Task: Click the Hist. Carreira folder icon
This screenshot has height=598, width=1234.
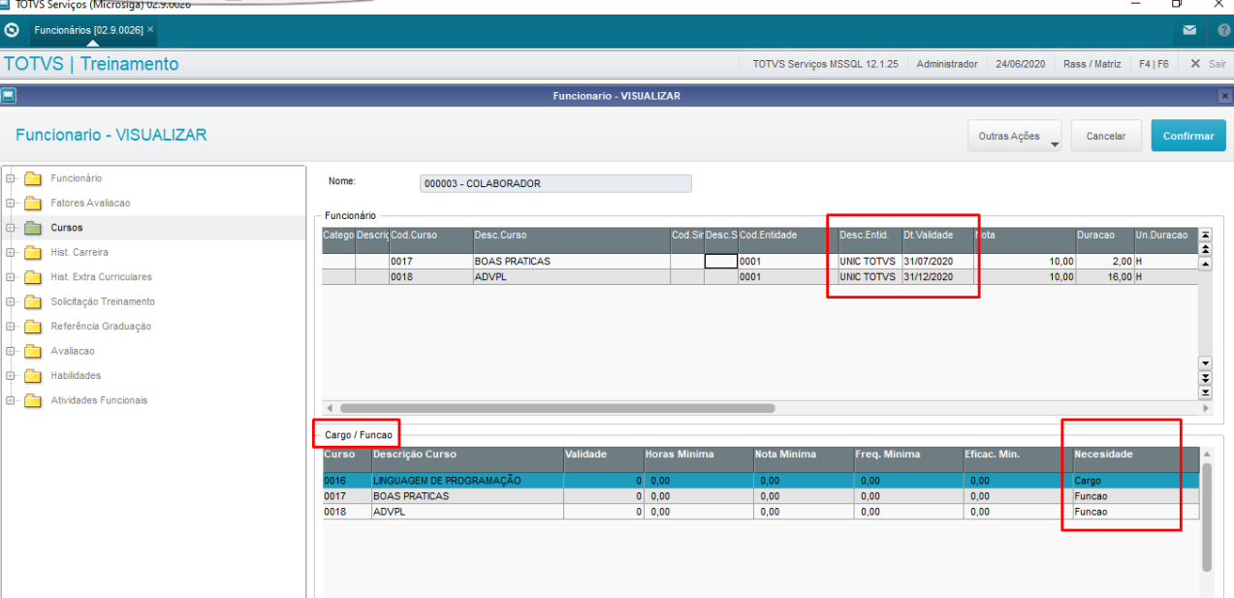Action: (x=33, y=253)
